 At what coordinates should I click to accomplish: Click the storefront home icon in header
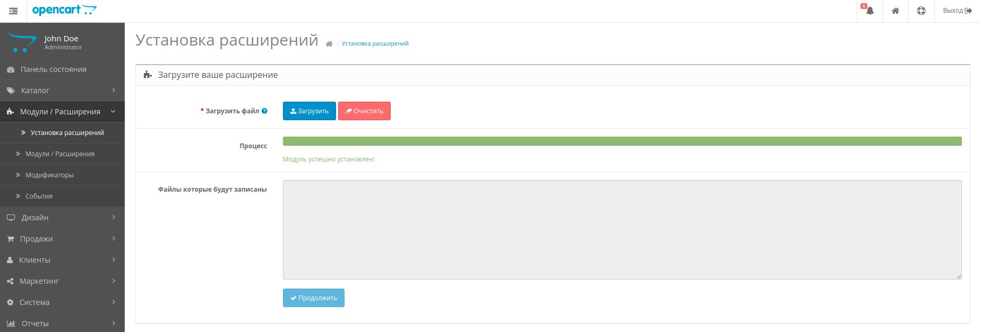pos(895,11)
